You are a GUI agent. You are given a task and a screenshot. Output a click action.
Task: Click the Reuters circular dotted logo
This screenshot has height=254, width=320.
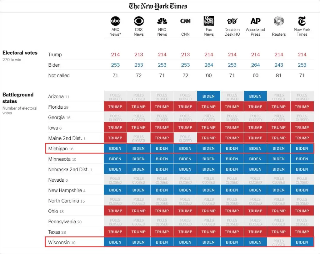(279, 21)
